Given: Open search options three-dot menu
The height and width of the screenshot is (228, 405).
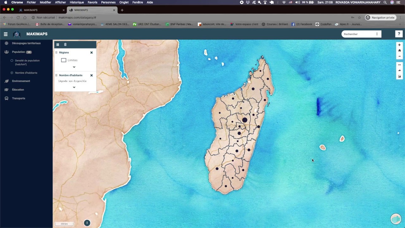Looking at the screenshot, I should (377, 34).
